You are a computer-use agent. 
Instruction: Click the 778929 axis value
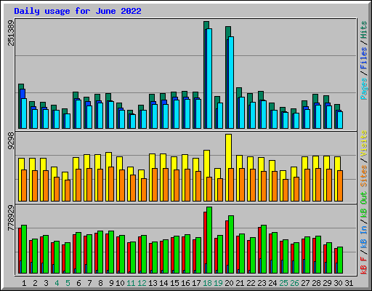[11, 218]
